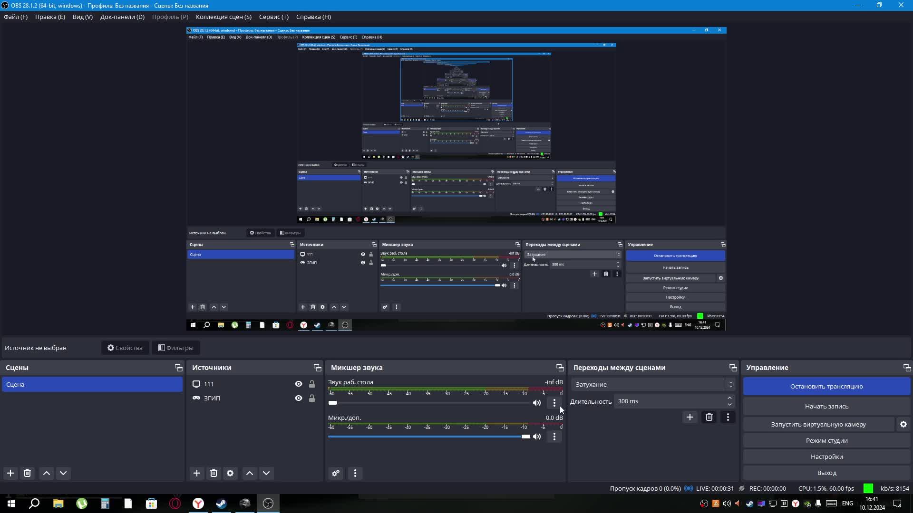Select Сцена in the scenes list

pos(92,384)
